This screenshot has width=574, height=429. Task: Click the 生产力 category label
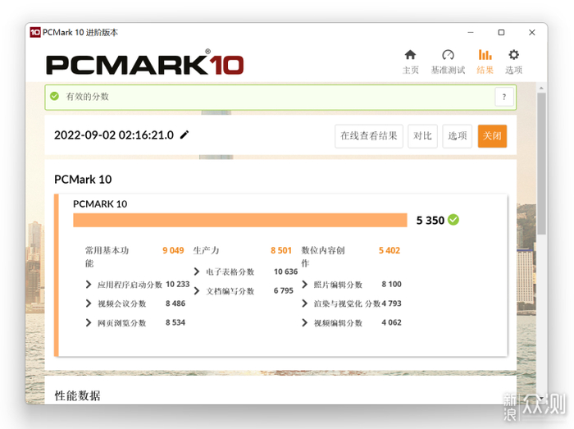point(206,251)
